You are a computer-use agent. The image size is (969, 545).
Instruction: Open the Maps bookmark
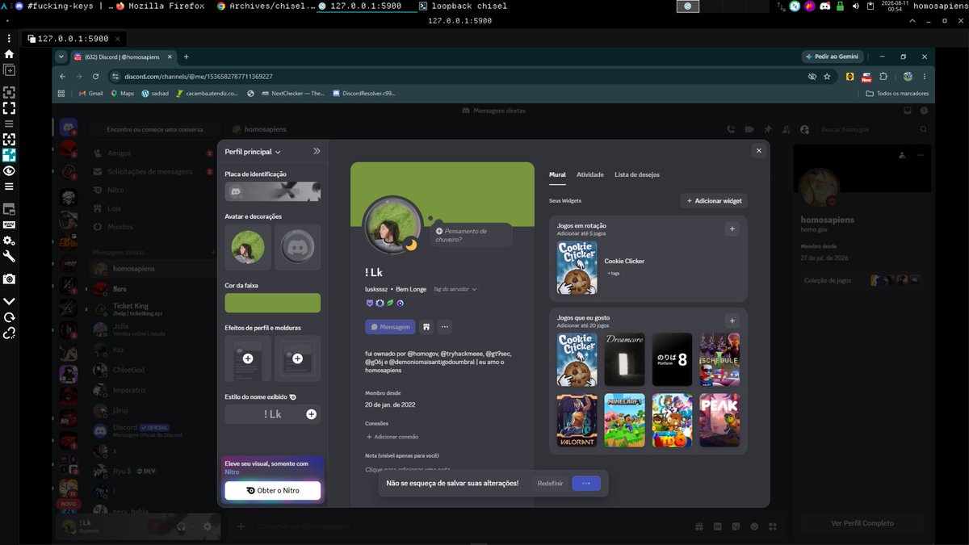121,94
